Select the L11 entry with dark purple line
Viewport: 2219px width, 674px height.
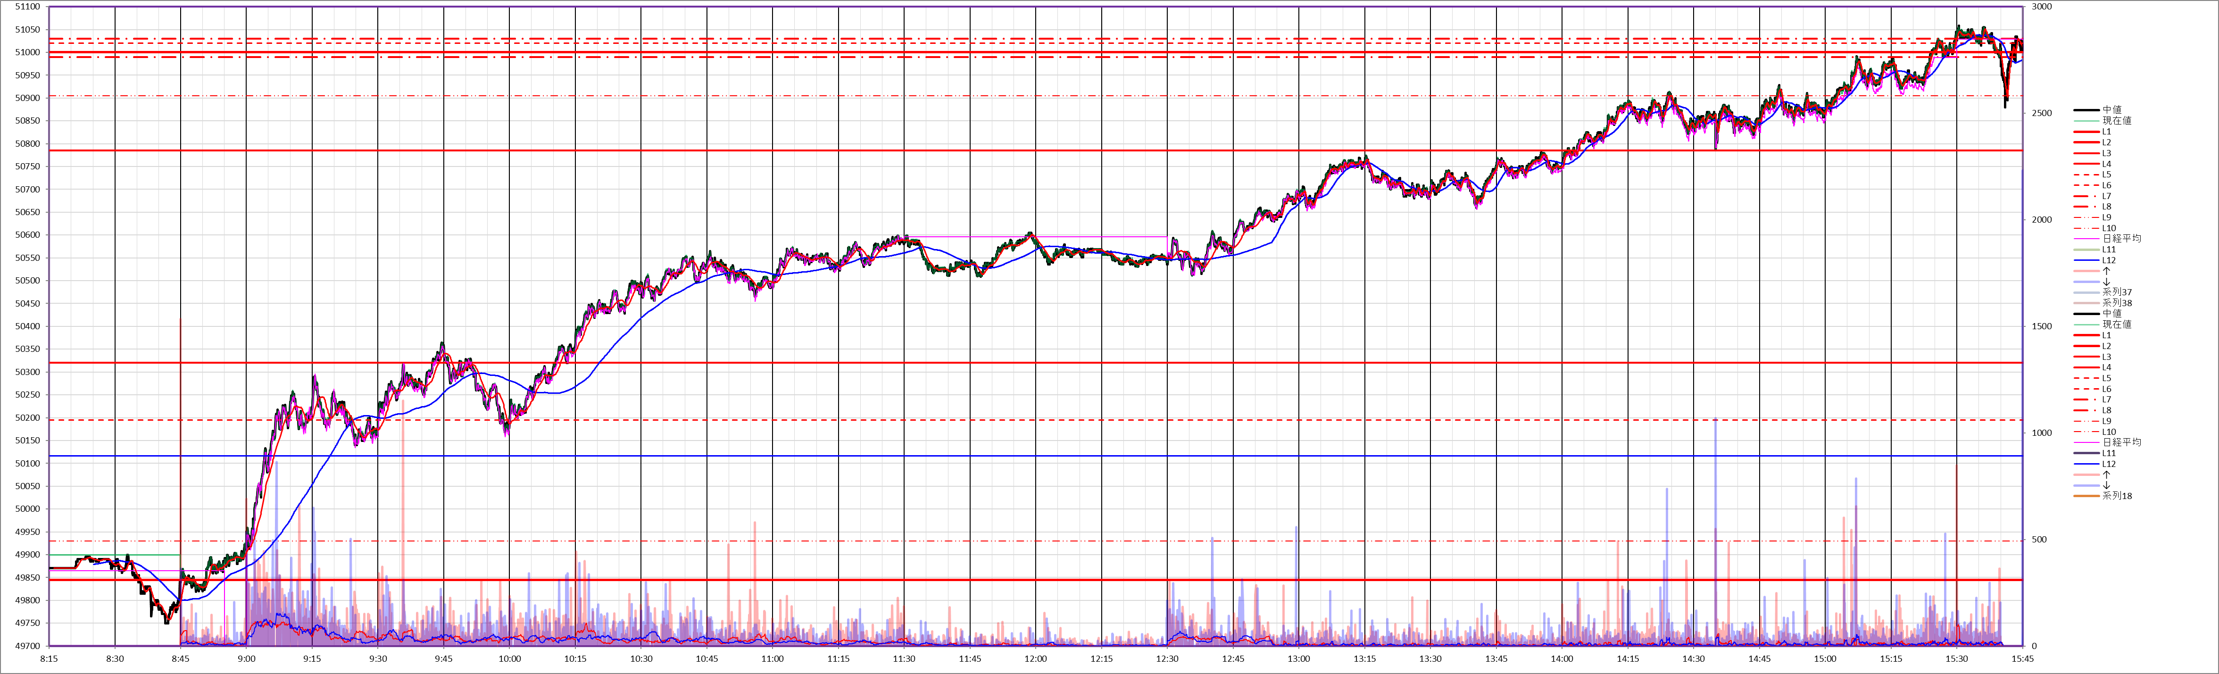(x=2109, y=453)
